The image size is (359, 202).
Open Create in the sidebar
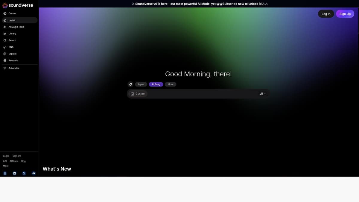19,13
